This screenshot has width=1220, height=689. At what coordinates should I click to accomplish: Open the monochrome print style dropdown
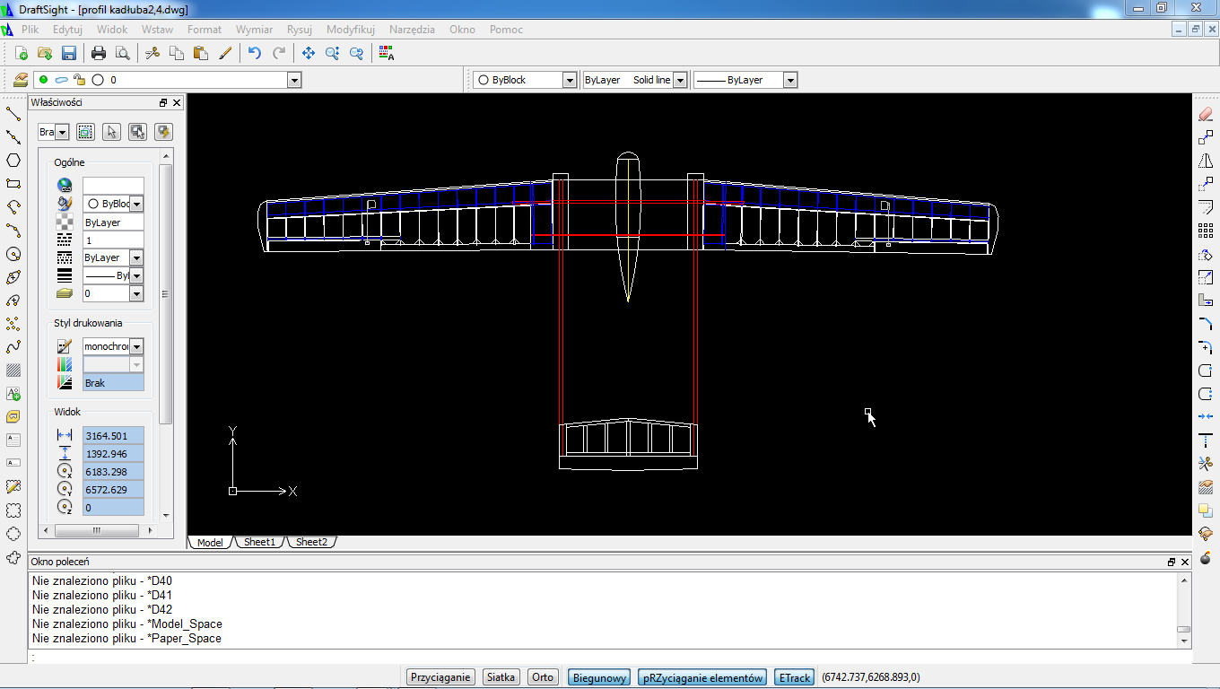click(x=136, y=346)
